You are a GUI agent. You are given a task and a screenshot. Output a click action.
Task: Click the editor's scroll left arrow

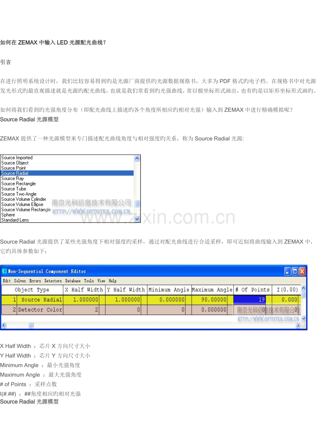pyautogui.click(x=4, y=325)
